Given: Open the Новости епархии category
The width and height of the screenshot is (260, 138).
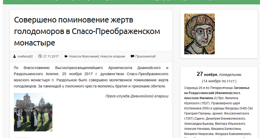Looking at the screenshot, I should click(x=112, y=56).
